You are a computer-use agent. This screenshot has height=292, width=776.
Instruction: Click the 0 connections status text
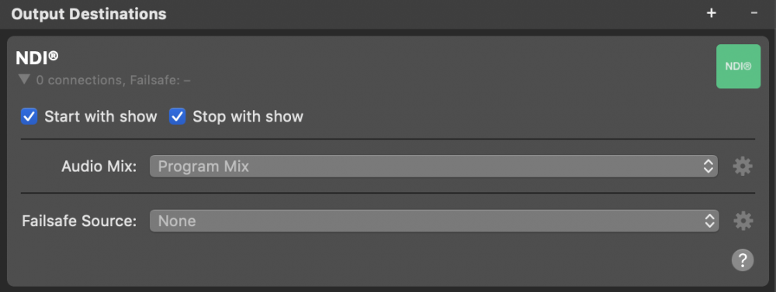pyautogui.click(x=113, y=80)
